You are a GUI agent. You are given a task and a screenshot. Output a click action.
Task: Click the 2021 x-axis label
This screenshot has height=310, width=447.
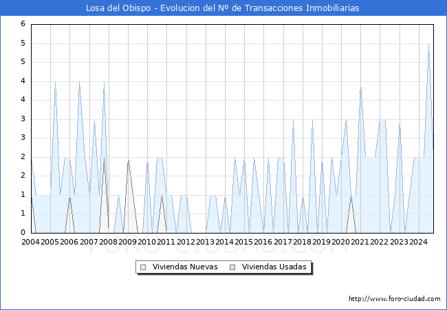point(360,242)
